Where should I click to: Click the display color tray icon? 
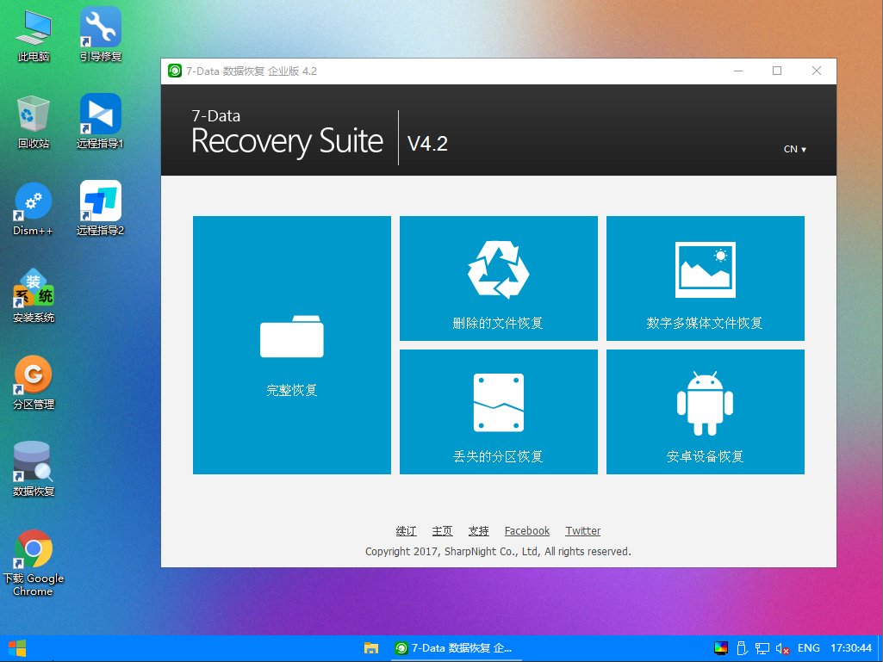[721, 648]
